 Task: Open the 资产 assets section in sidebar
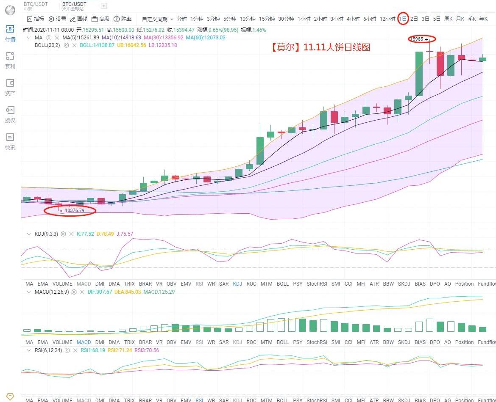(10, 88)
